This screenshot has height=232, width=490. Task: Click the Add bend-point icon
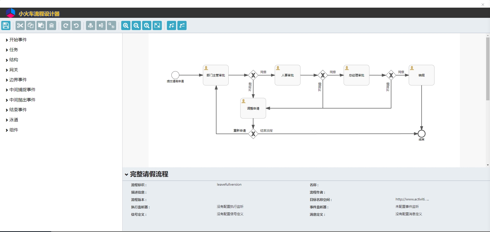coord(171,25)
